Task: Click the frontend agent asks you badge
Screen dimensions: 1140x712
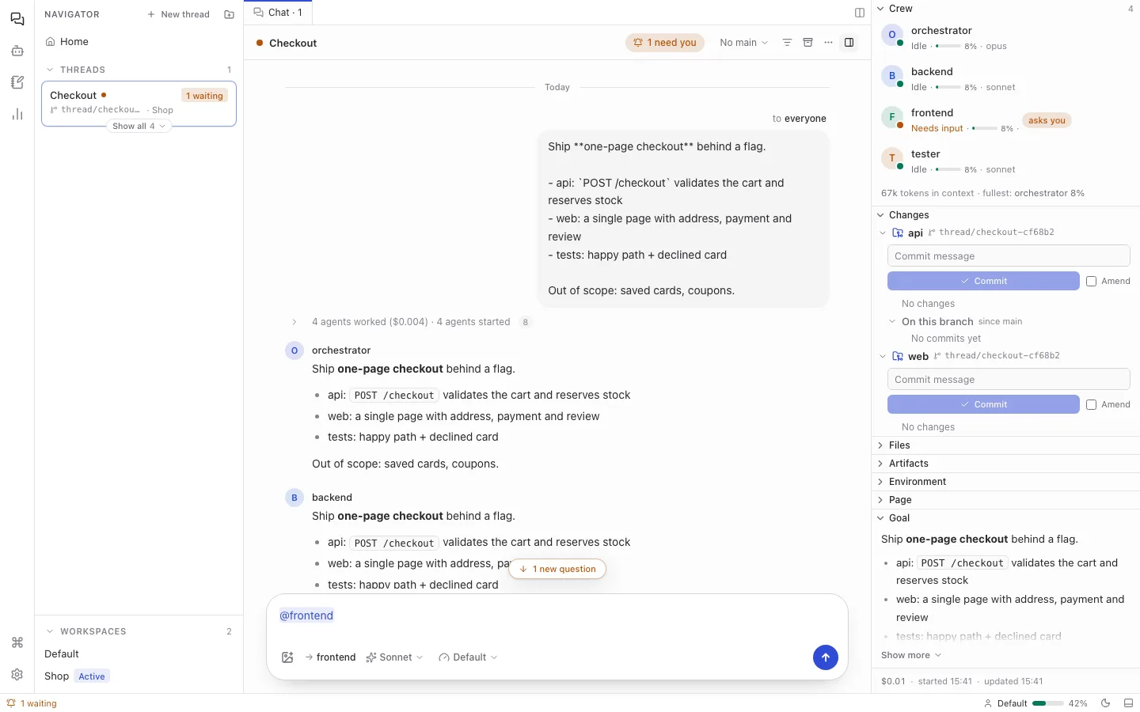Action: [x=1047, y=120]
